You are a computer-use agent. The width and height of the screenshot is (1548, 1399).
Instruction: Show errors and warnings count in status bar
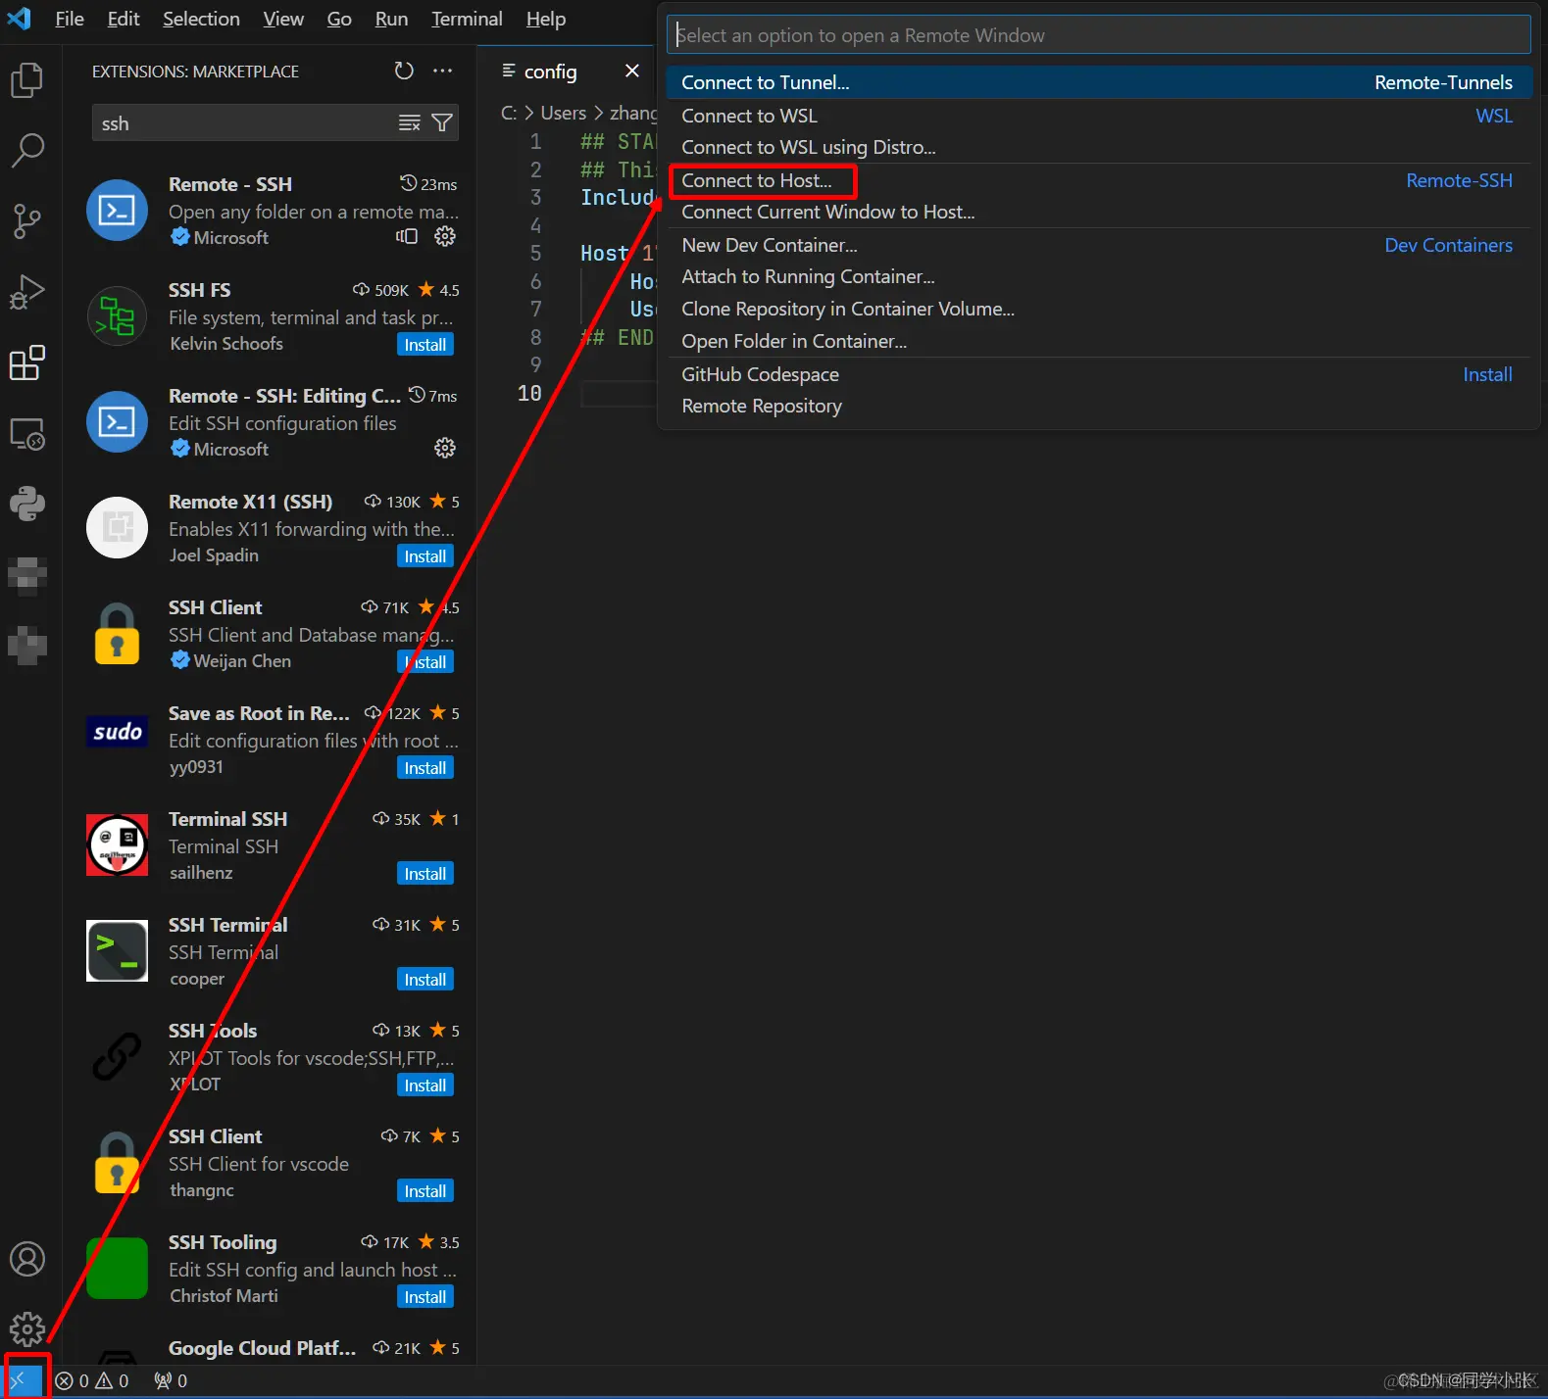(92, 1380)
